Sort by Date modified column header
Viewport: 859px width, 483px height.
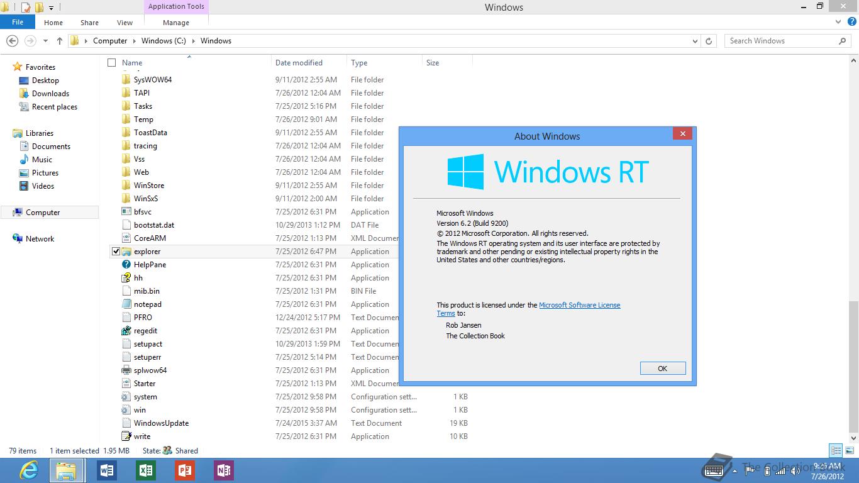(309, 63)
